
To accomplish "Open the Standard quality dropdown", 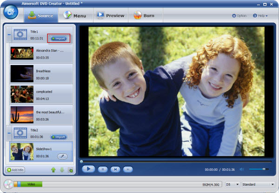I will tap(258, 185).
